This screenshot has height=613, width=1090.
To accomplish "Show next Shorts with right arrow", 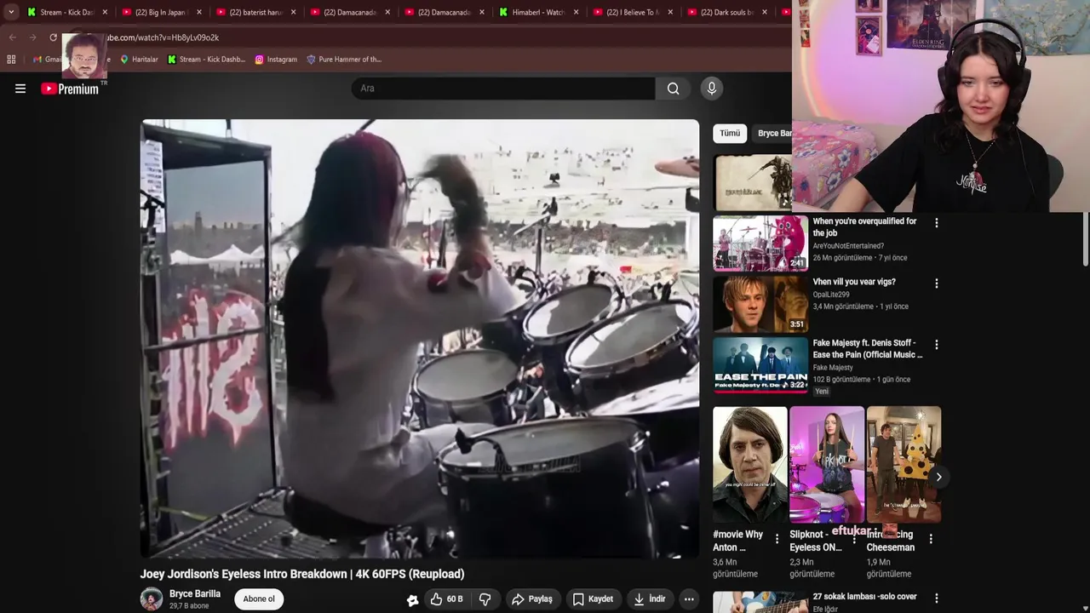I will [938, 477].
